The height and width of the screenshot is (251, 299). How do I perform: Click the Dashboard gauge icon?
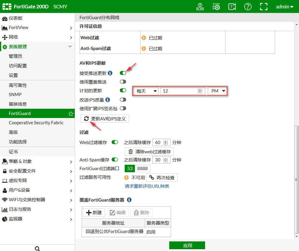[x=5, y=19]
